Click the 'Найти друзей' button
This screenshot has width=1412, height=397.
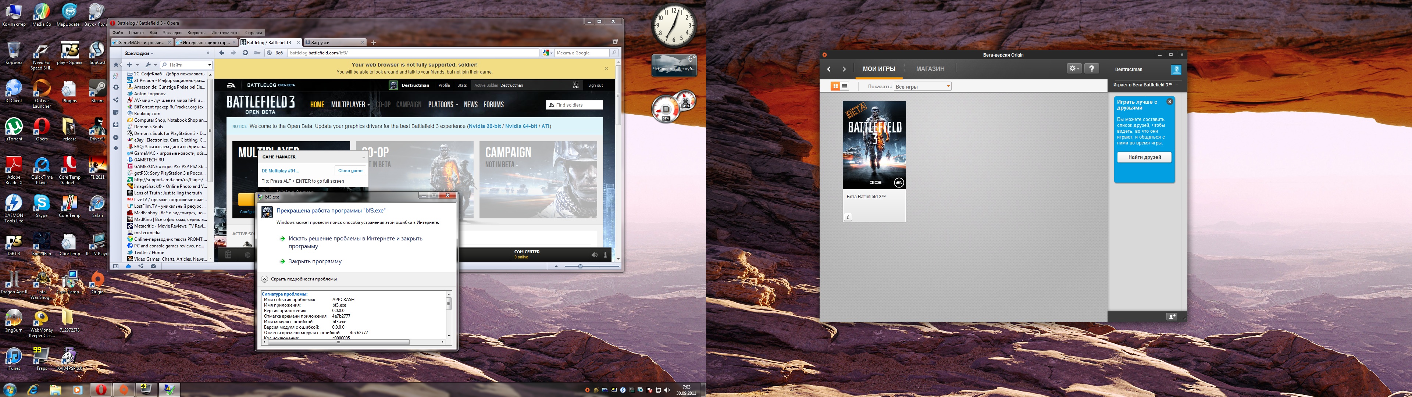click(x=1145, y=157)
